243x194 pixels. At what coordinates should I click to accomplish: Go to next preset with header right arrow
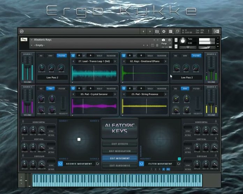click(150, 32)
